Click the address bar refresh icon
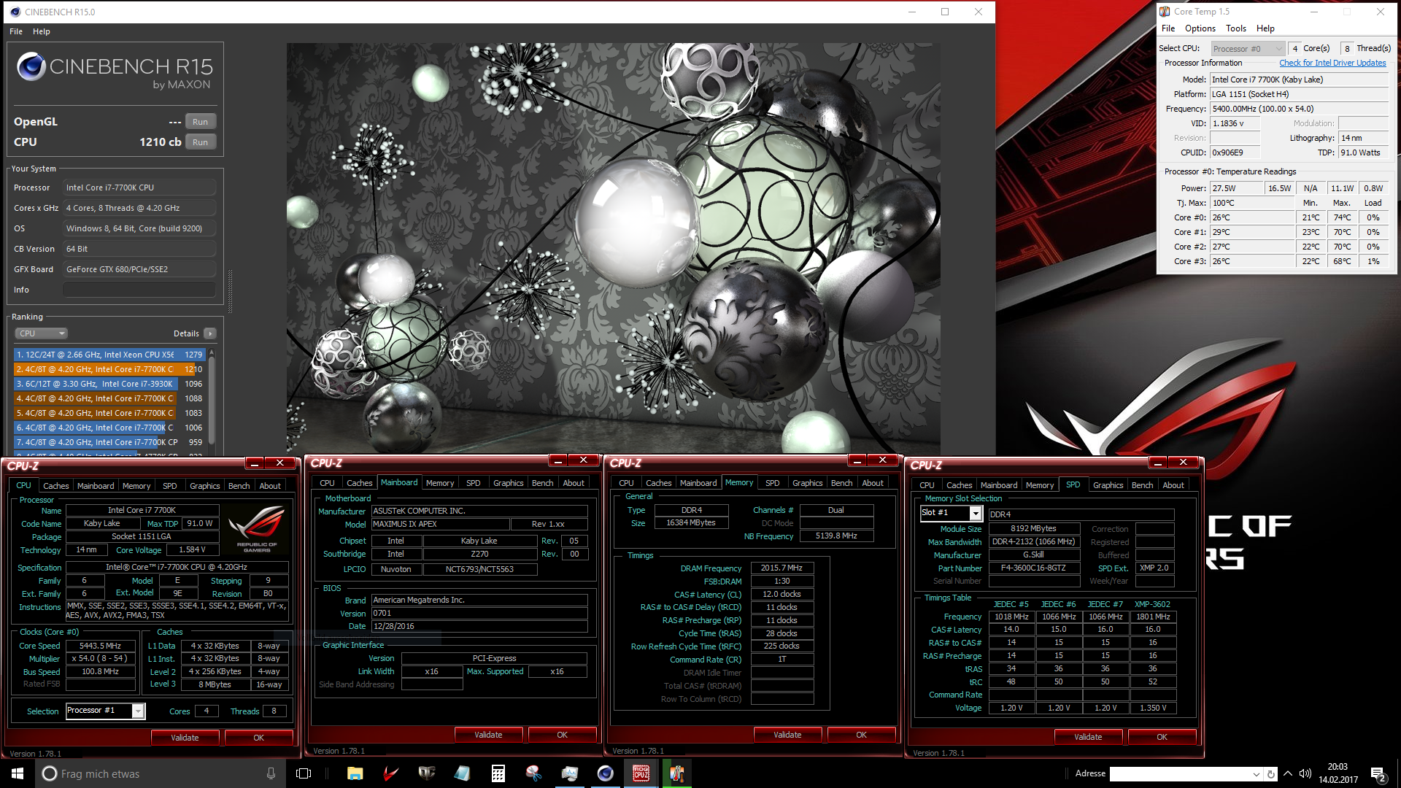The image size is (1401, 788). tap(1271, 773)
